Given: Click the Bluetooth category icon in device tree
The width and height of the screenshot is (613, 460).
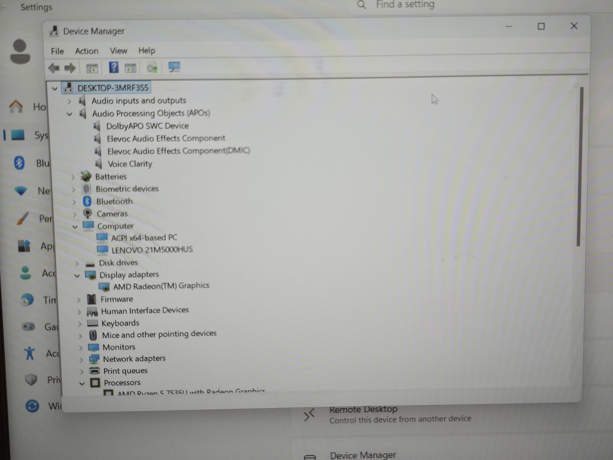Looking at the screenshot, I should [87, 201].
